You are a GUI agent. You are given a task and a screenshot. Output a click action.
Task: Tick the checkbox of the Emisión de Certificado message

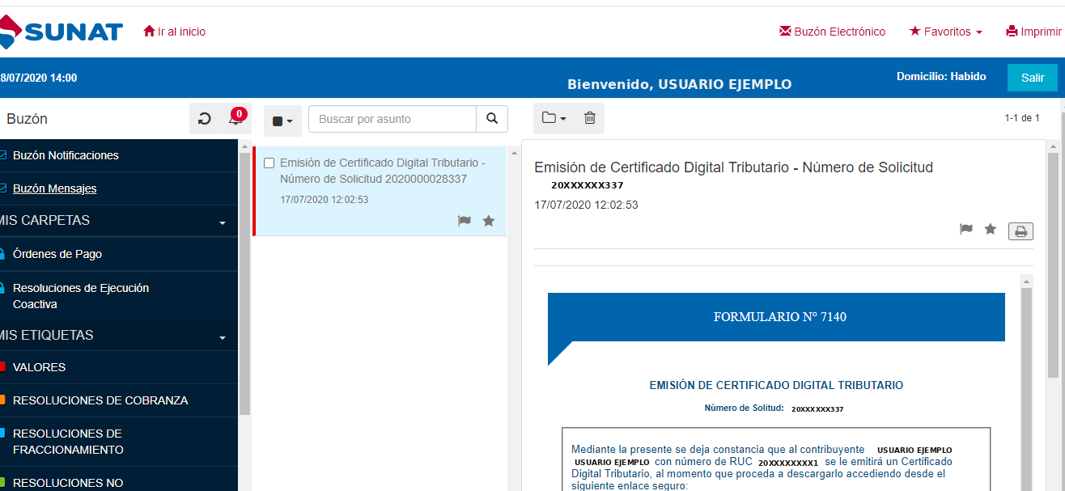click(x=269, y=163)
